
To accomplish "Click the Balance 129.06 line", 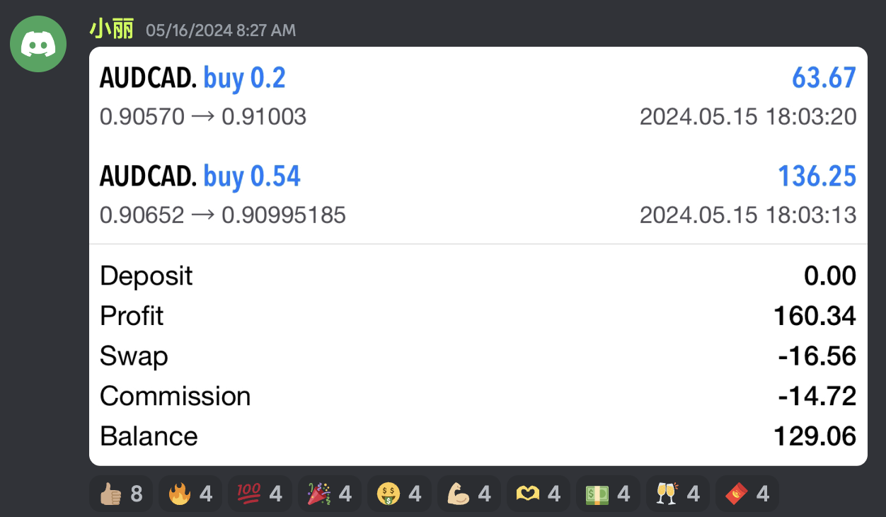I will click(478, 436).
